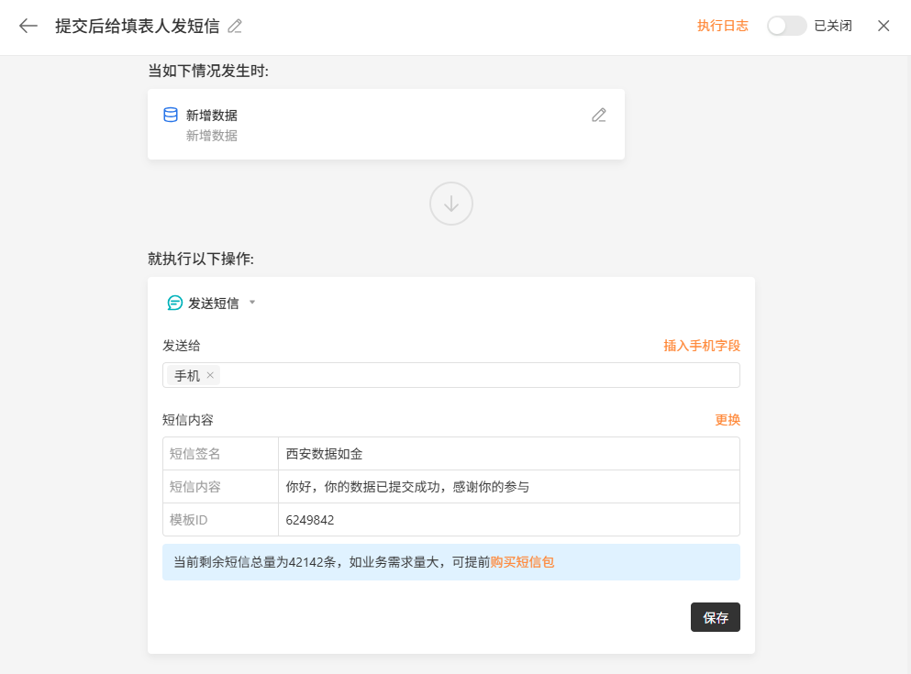The width and height of the screenshot is (911, 674).
Task: Click the 短信签名 row label
Action: tap(194, 453)
